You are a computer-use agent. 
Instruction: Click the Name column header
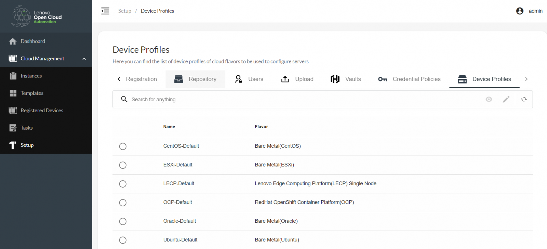[169, 127]
